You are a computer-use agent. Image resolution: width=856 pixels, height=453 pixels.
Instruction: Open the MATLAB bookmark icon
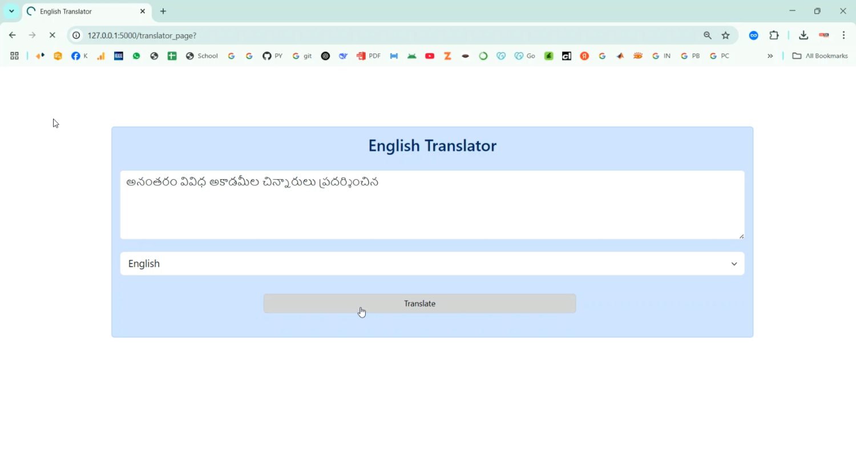point(620,56)
